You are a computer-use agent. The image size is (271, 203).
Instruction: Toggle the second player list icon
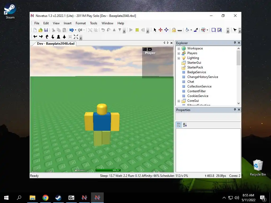click(150, 49)
